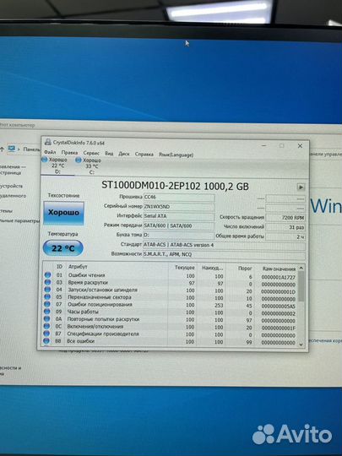The height and width of the screenshot is (456, 342).
Task: Click the up arrow in background Explorer window
Action: coord(2,149)
